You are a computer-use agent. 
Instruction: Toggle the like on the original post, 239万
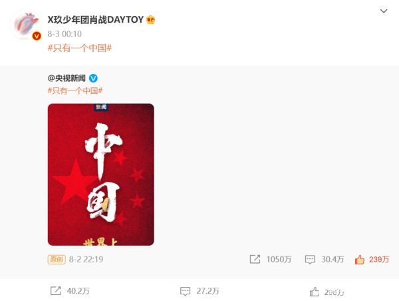pyautogui.click(x=372, y=260)
